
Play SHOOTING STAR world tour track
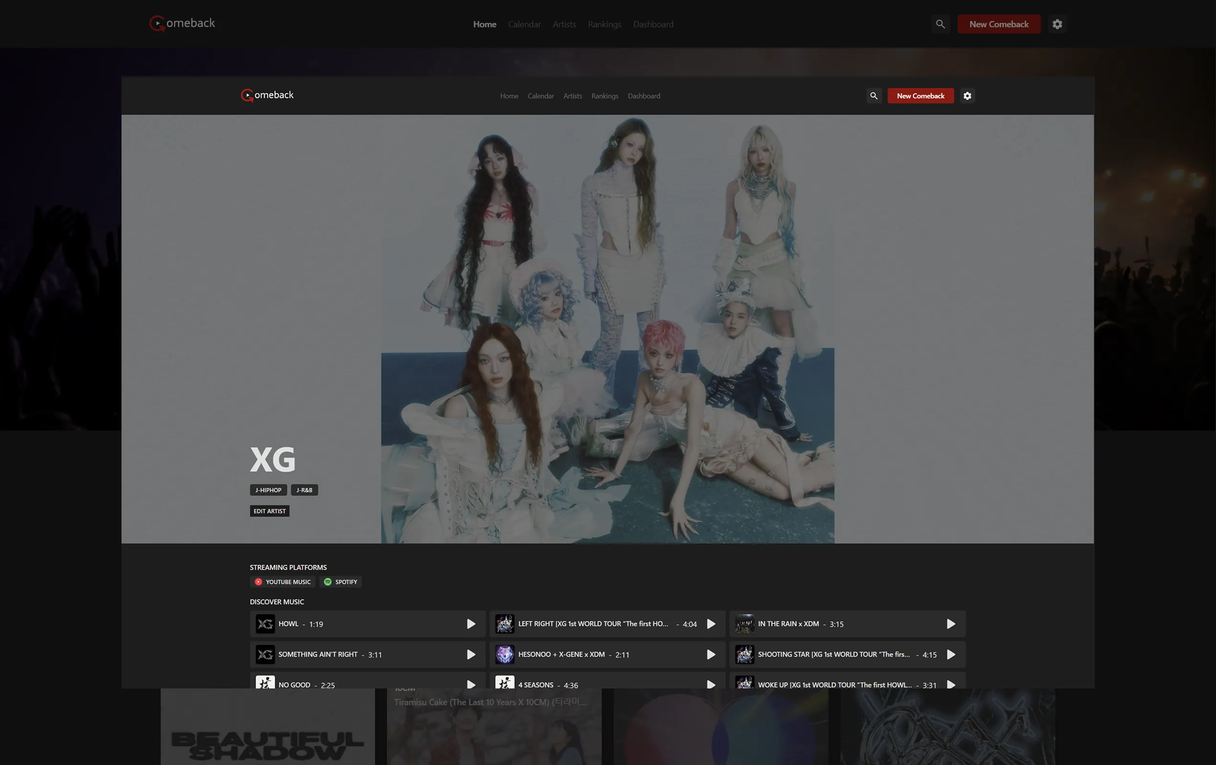[x=951, y=654]
